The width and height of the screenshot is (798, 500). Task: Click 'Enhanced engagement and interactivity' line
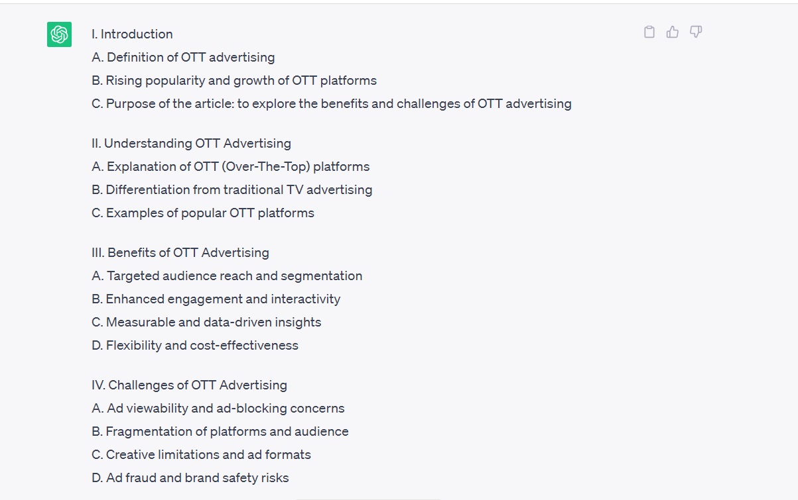pos(216,299)
